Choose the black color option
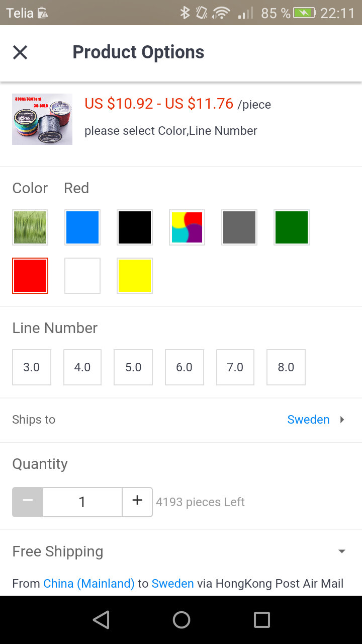The image size is (362, 644). coord(135,227)
